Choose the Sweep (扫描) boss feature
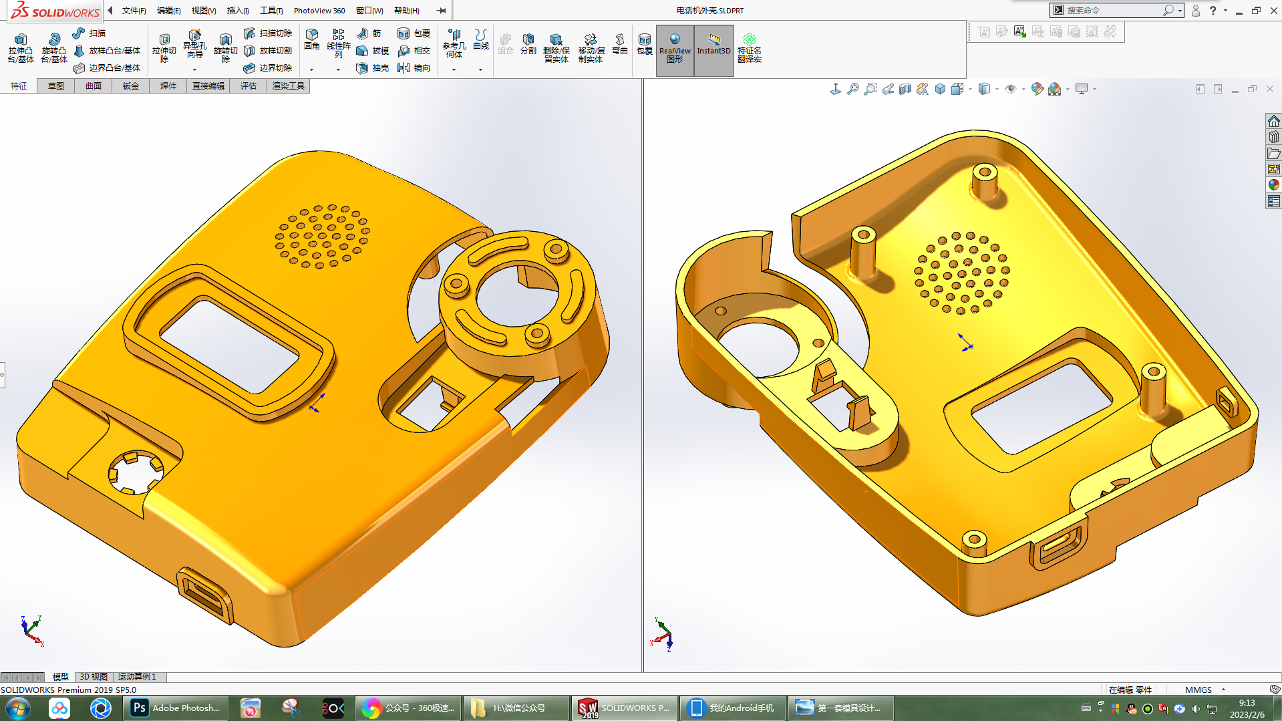Image resolution: width=1282 pixels, height=721 pixels. click(89, 33)
